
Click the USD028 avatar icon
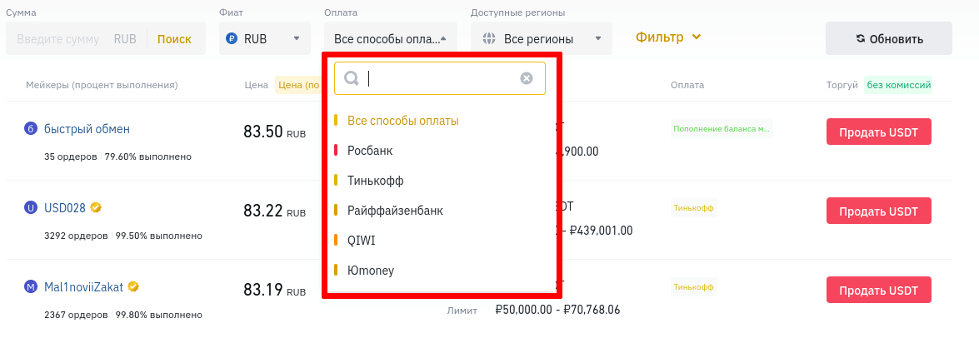click(x=31, y=208)
